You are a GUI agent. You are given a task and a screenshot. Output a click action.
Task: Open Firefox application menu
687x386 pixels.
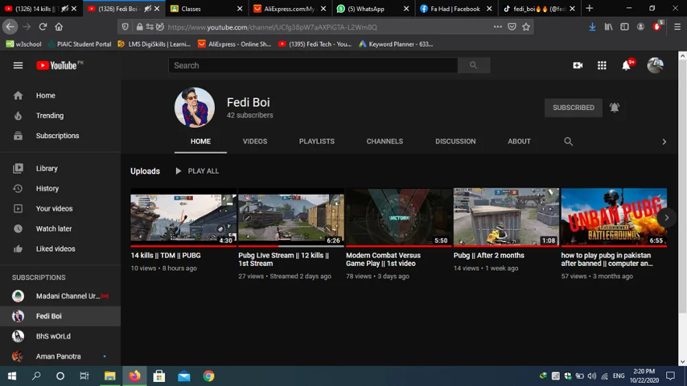(x=677, y=27)
